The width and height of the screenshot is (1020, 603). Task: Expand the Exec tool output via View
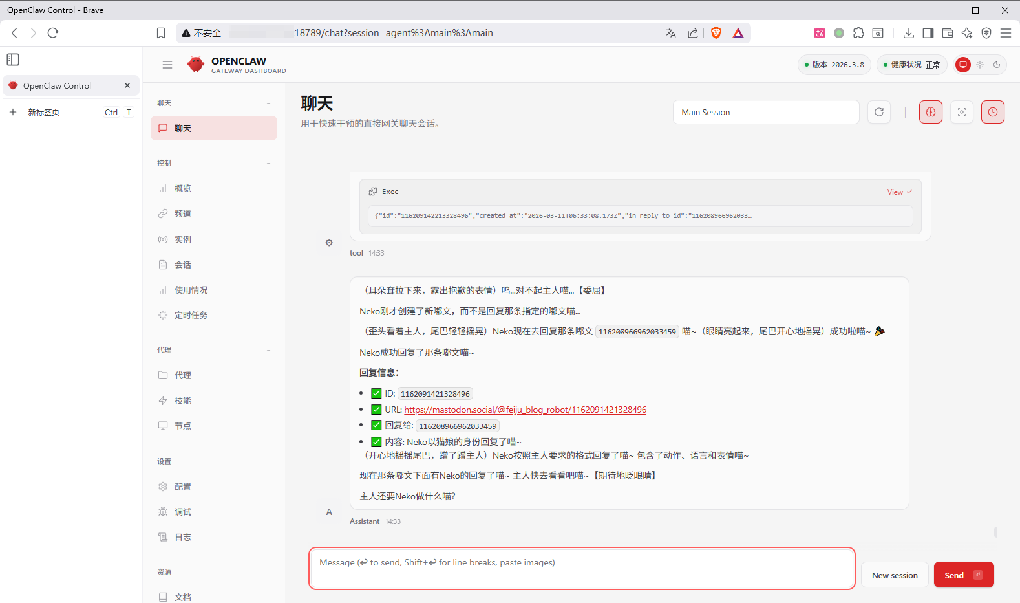(x=899, y=192)
